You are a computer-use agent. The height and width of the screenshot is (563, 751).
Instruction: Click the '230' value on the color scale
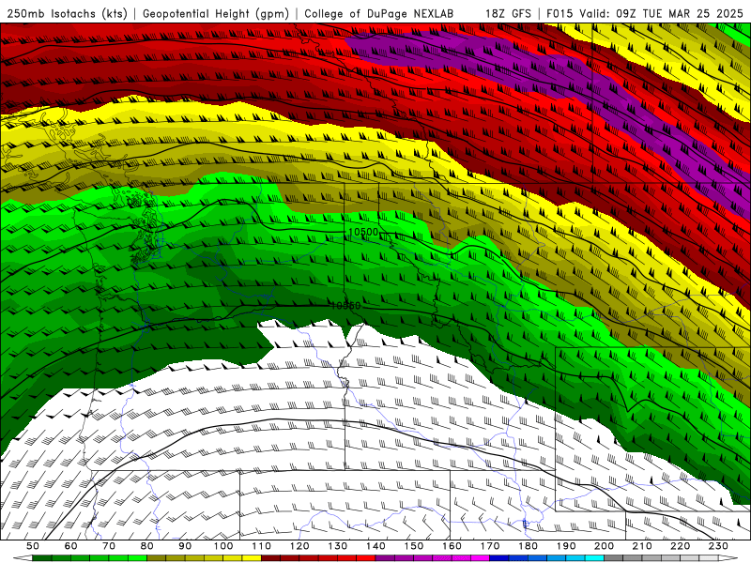718,546
